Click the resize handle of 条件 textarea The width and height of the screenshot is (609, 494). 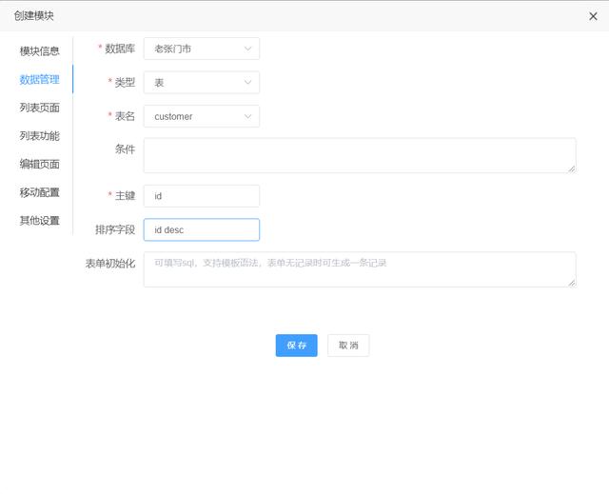(x=572, y=168)
